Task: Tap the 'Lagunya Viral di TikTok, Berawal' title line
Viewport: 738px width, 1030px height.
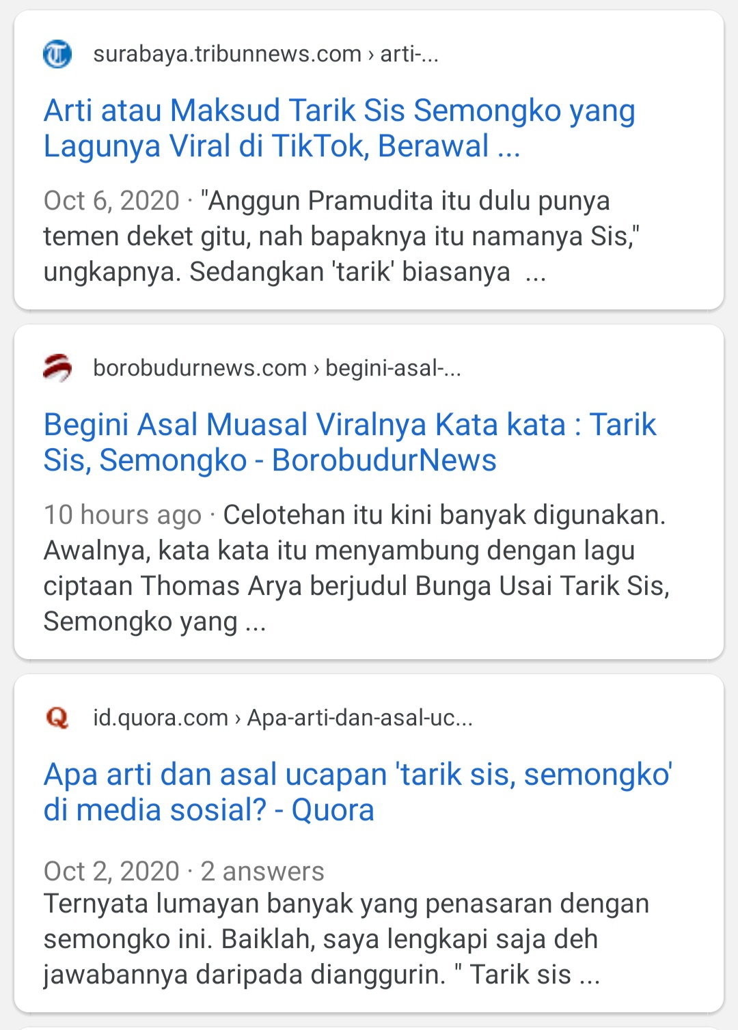Action: pyautogui.click(x=282, y=146)
